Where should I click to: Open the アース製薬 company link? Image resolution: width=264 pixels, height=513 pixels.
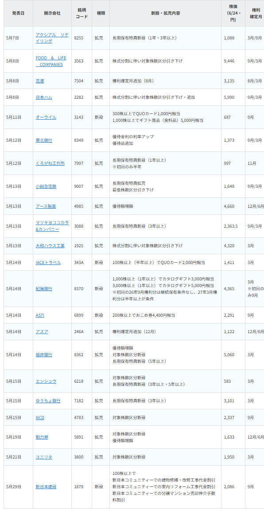pyautogui.click(x=46, y=206)
